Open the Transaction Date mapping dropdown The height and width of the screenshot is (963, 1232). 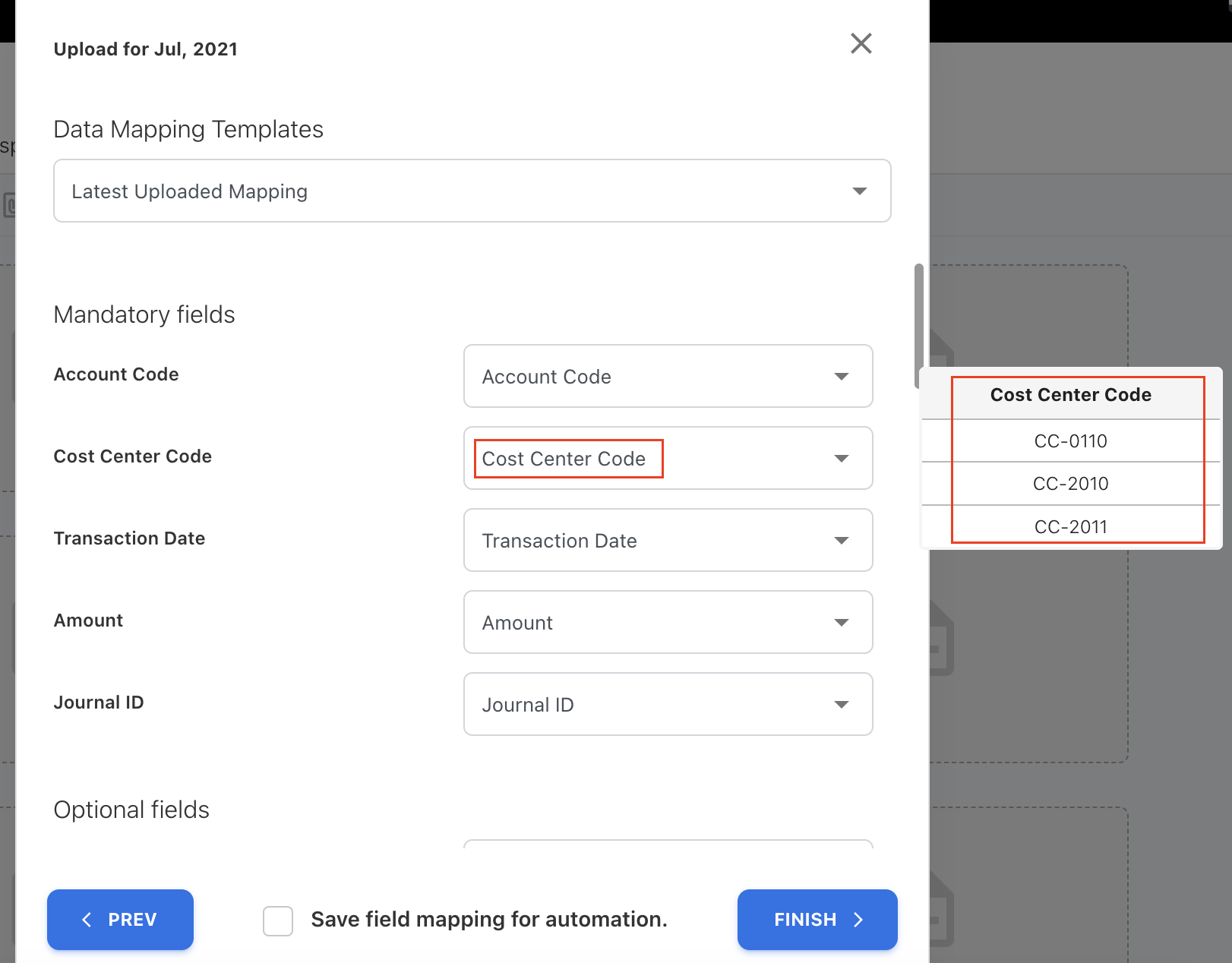click(x=667, y=541)
